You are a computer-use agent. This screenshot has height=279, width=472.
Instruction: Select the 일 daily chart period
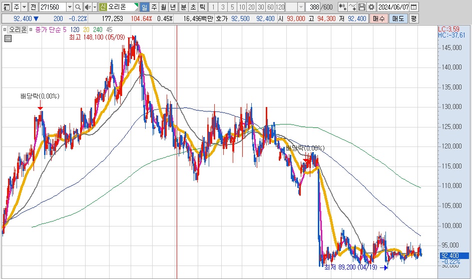click(x=145, y=7)
